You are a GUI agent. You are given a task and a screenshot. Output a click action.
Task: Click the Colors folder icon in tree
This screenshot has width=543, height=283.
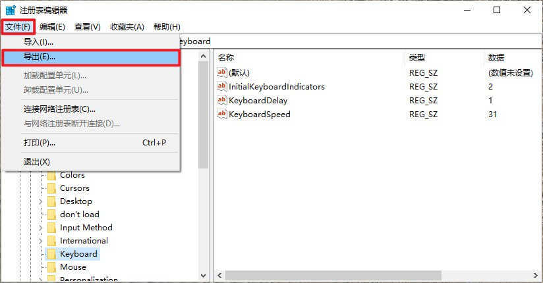pyautogui.click(x=51, y=175)
